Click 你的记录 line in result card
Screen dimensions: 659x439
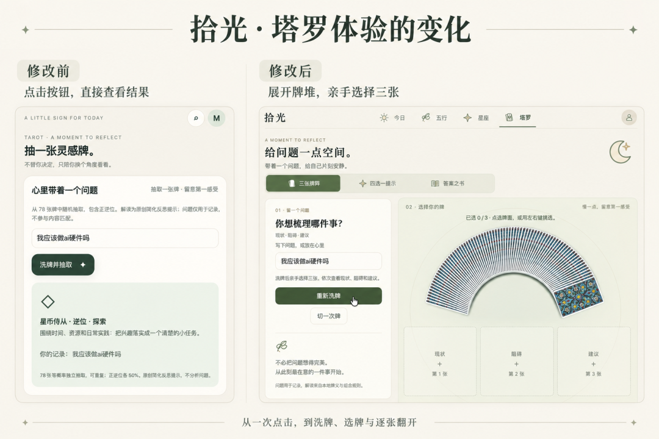tap(81, 354)
